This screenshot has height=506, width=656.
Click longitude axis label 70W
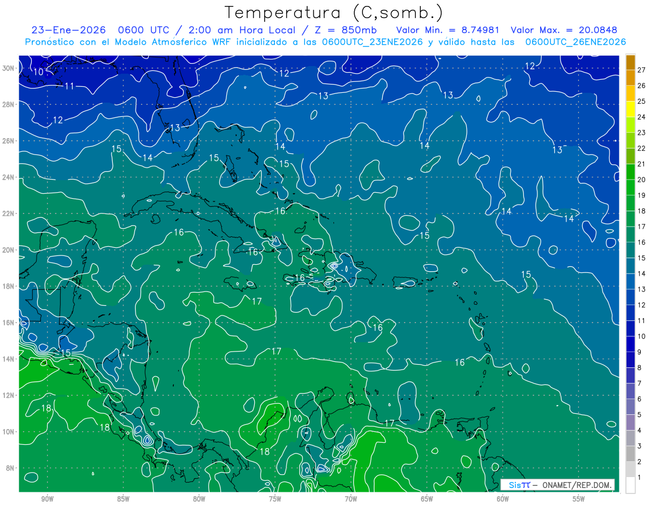(351, 499)
